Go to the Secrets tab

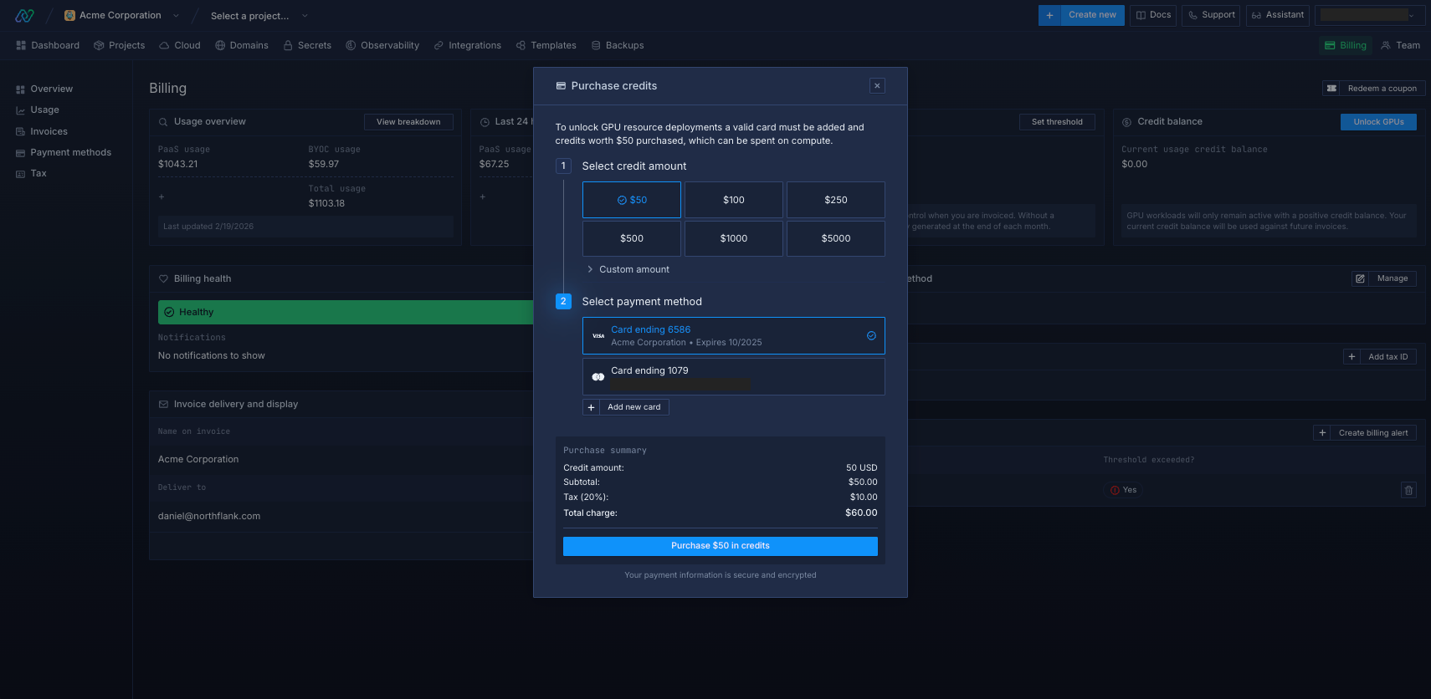point(307,45)
